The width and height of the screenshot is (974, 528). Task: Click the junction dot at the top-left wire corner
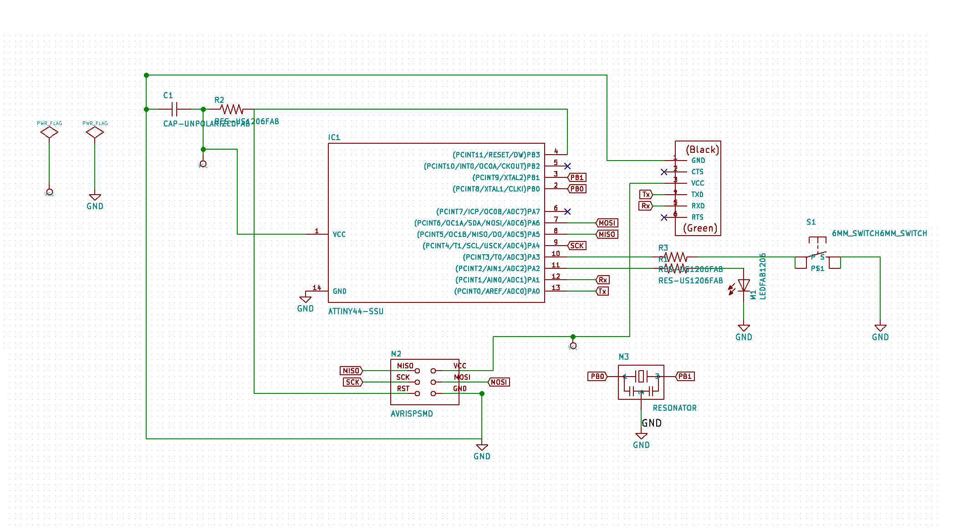coord(146,75)
